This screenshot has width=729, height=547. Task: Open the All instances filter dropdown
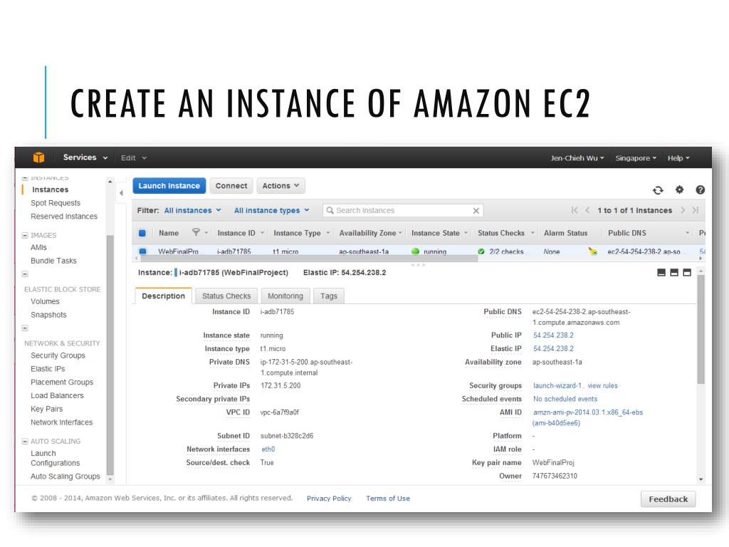point(192,210)
